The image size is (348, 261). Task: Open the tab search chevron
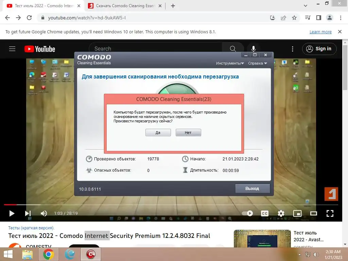tap(306, 6)
